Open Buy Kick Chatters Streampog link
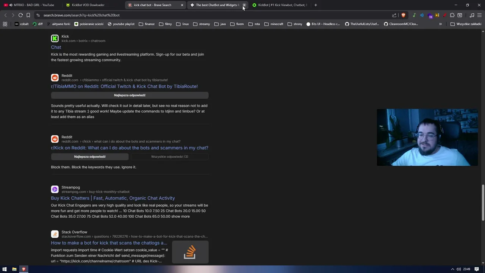 point(113,198)
